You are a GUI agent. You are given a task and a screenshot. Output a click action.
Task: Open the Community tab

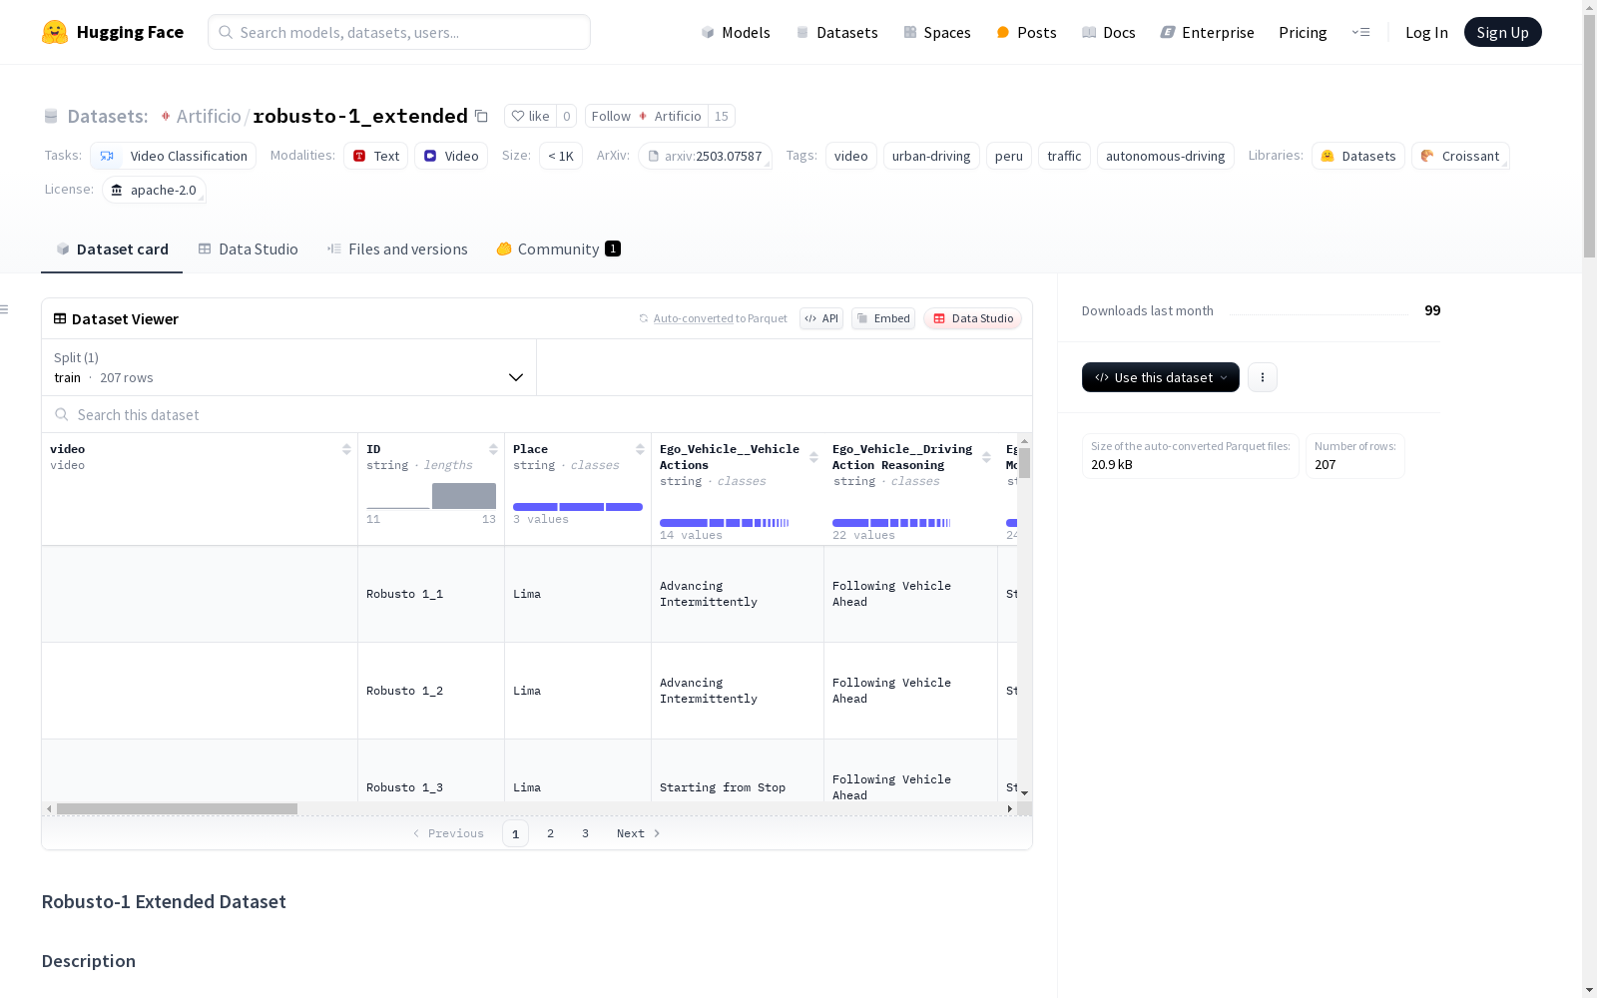[559, 249]
